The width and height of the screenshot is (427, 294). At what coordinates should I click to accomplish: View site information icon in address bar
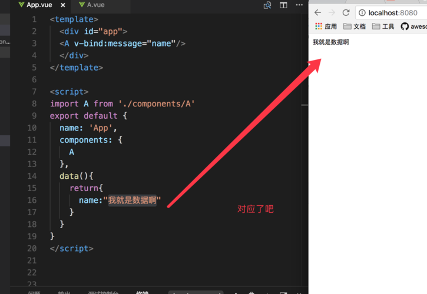[x=362, y=13]
